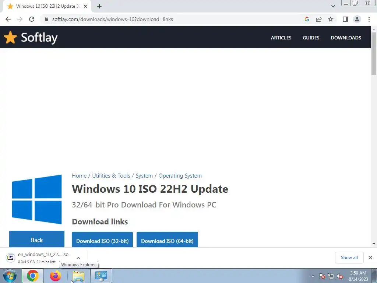The image size is (377, 283).
Task: Launch Firefox from the taskbar
Action: [x=56, y=276]
